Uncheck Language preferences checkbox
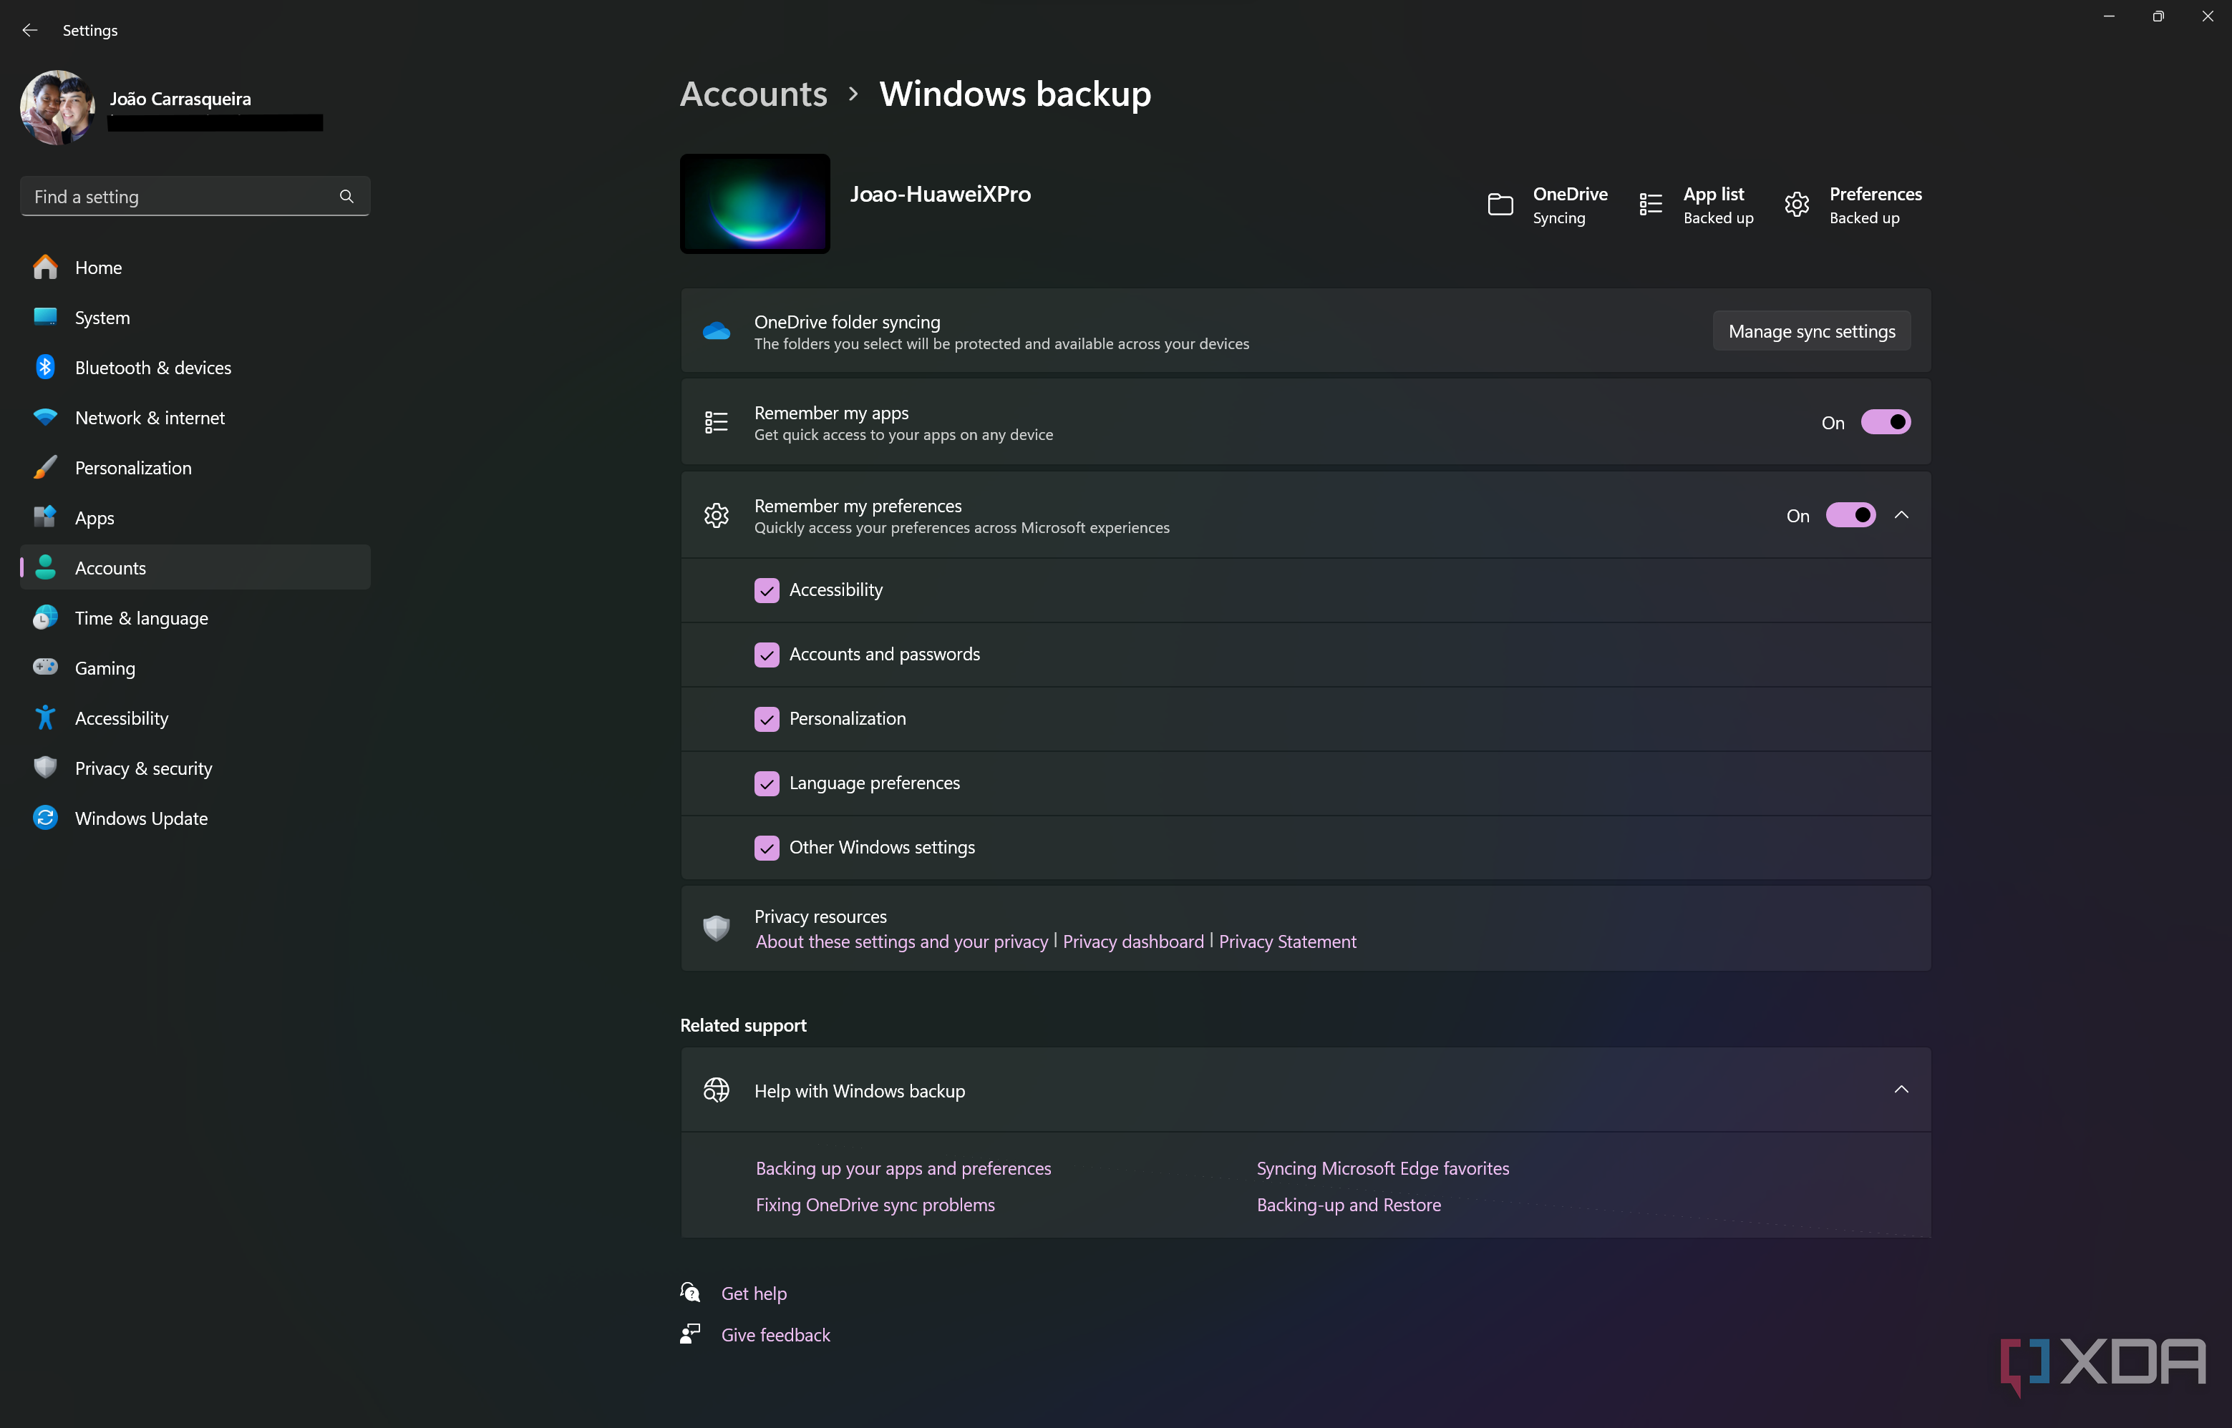Viewport: 2232px width, 1428px height. tap(766, 783)
